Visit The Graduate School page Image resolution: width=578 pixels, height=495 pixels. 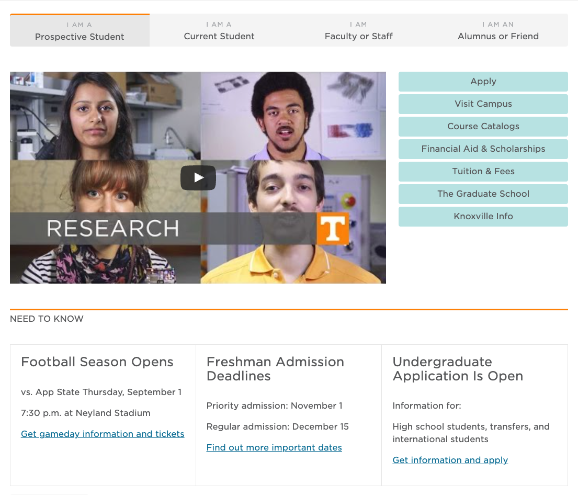(483, 194)
